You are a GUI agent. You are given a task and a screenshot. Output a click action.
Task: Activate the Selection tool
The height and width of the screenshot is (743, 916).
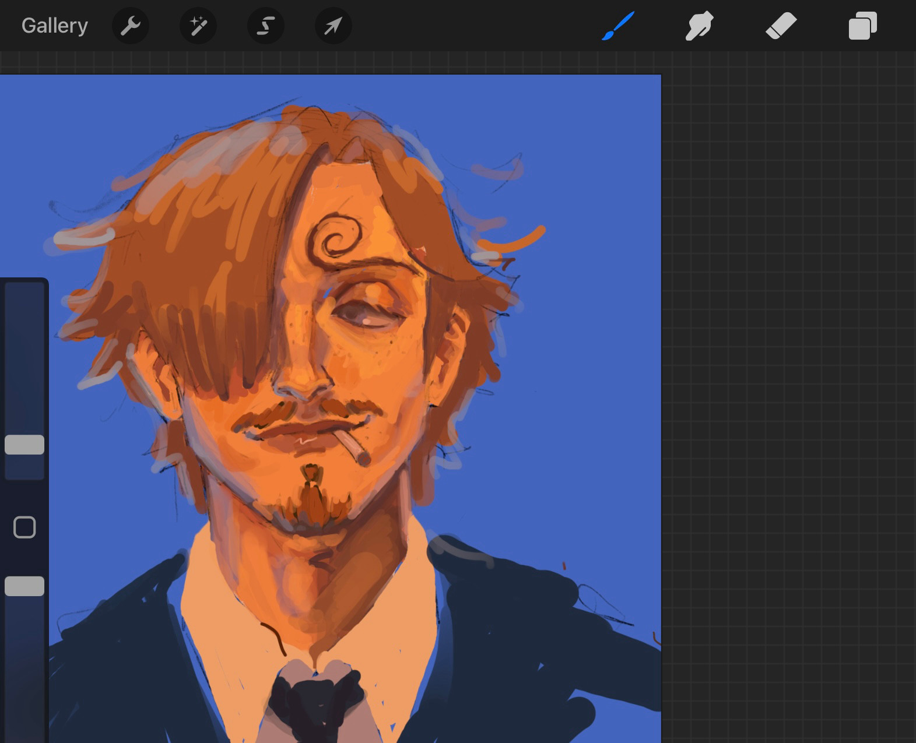[x=266, y=26]
